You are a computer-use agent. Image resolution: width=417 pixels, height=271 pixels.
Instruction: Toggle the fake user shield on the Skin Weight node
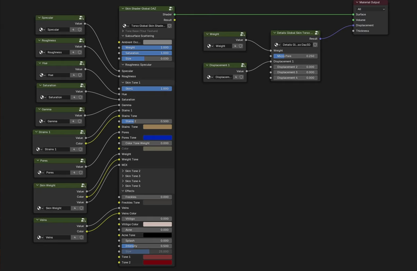81,208
